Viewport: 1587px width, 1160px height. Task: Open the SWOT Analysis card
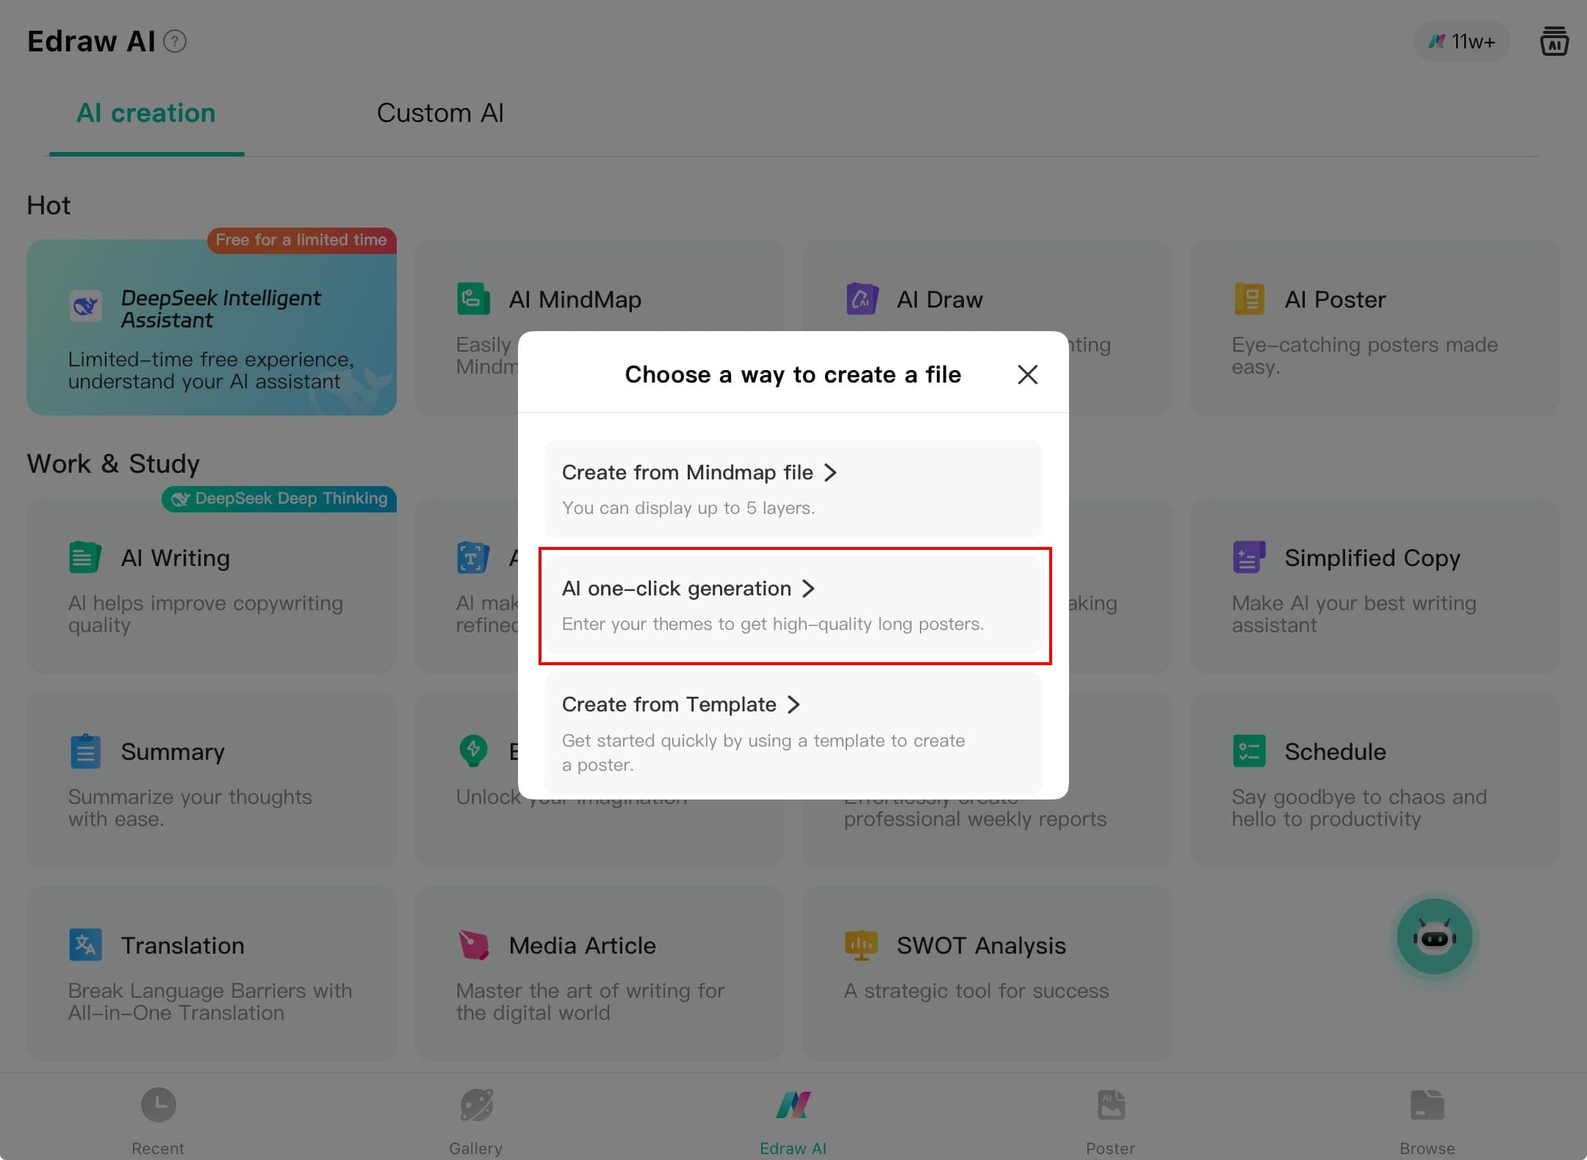[x=986, y=972]
